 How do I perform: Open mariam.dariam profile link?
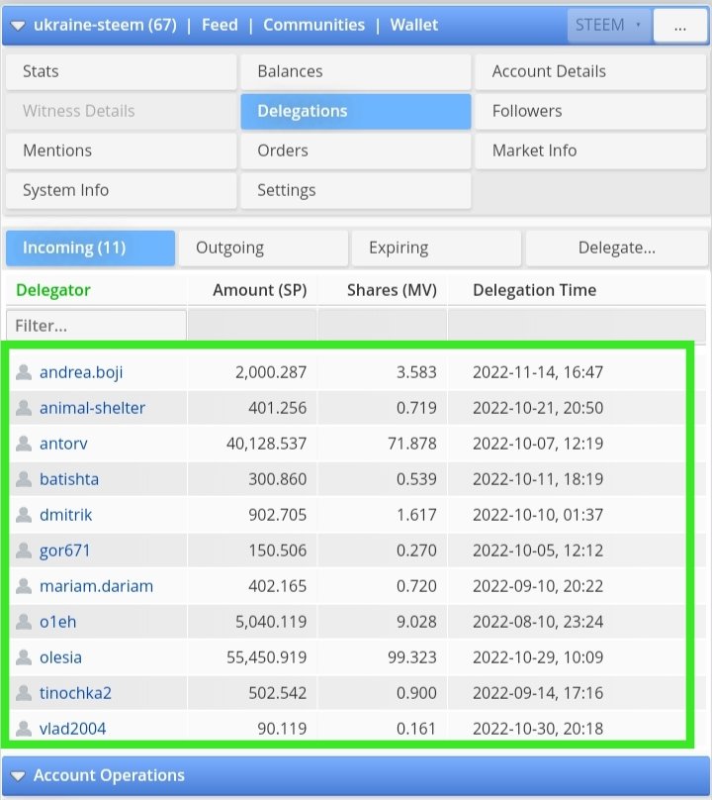96,587
